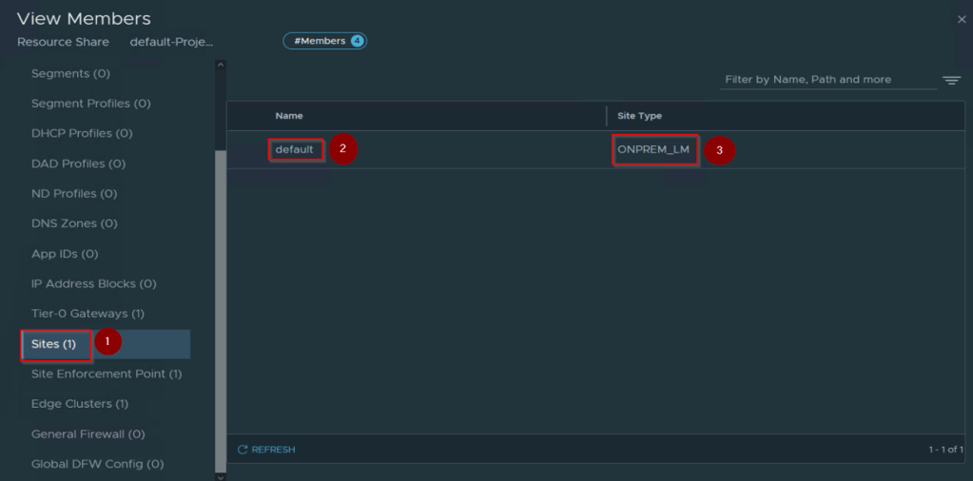
Task: Select Site Enforcement Point (1)
Action: tap(107, 374)
